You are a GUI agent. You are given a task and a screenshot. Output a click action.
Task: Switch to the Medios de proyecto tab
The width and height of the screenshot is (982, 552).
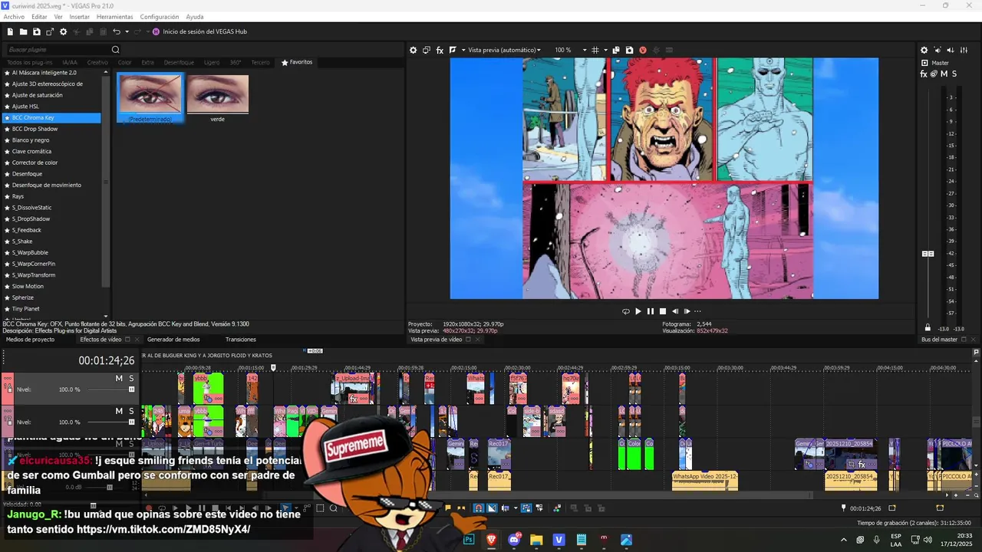point(30,340)
